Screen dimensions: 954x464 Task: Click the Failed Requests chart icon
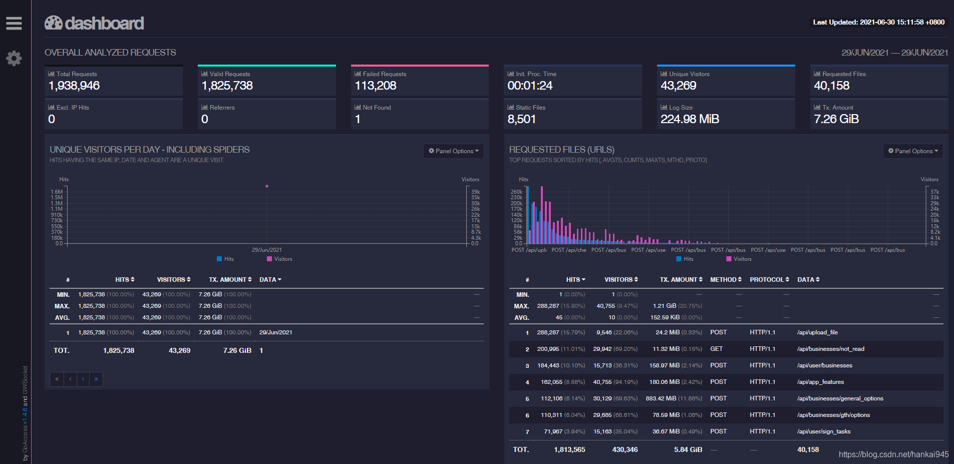tap(358, 74)
